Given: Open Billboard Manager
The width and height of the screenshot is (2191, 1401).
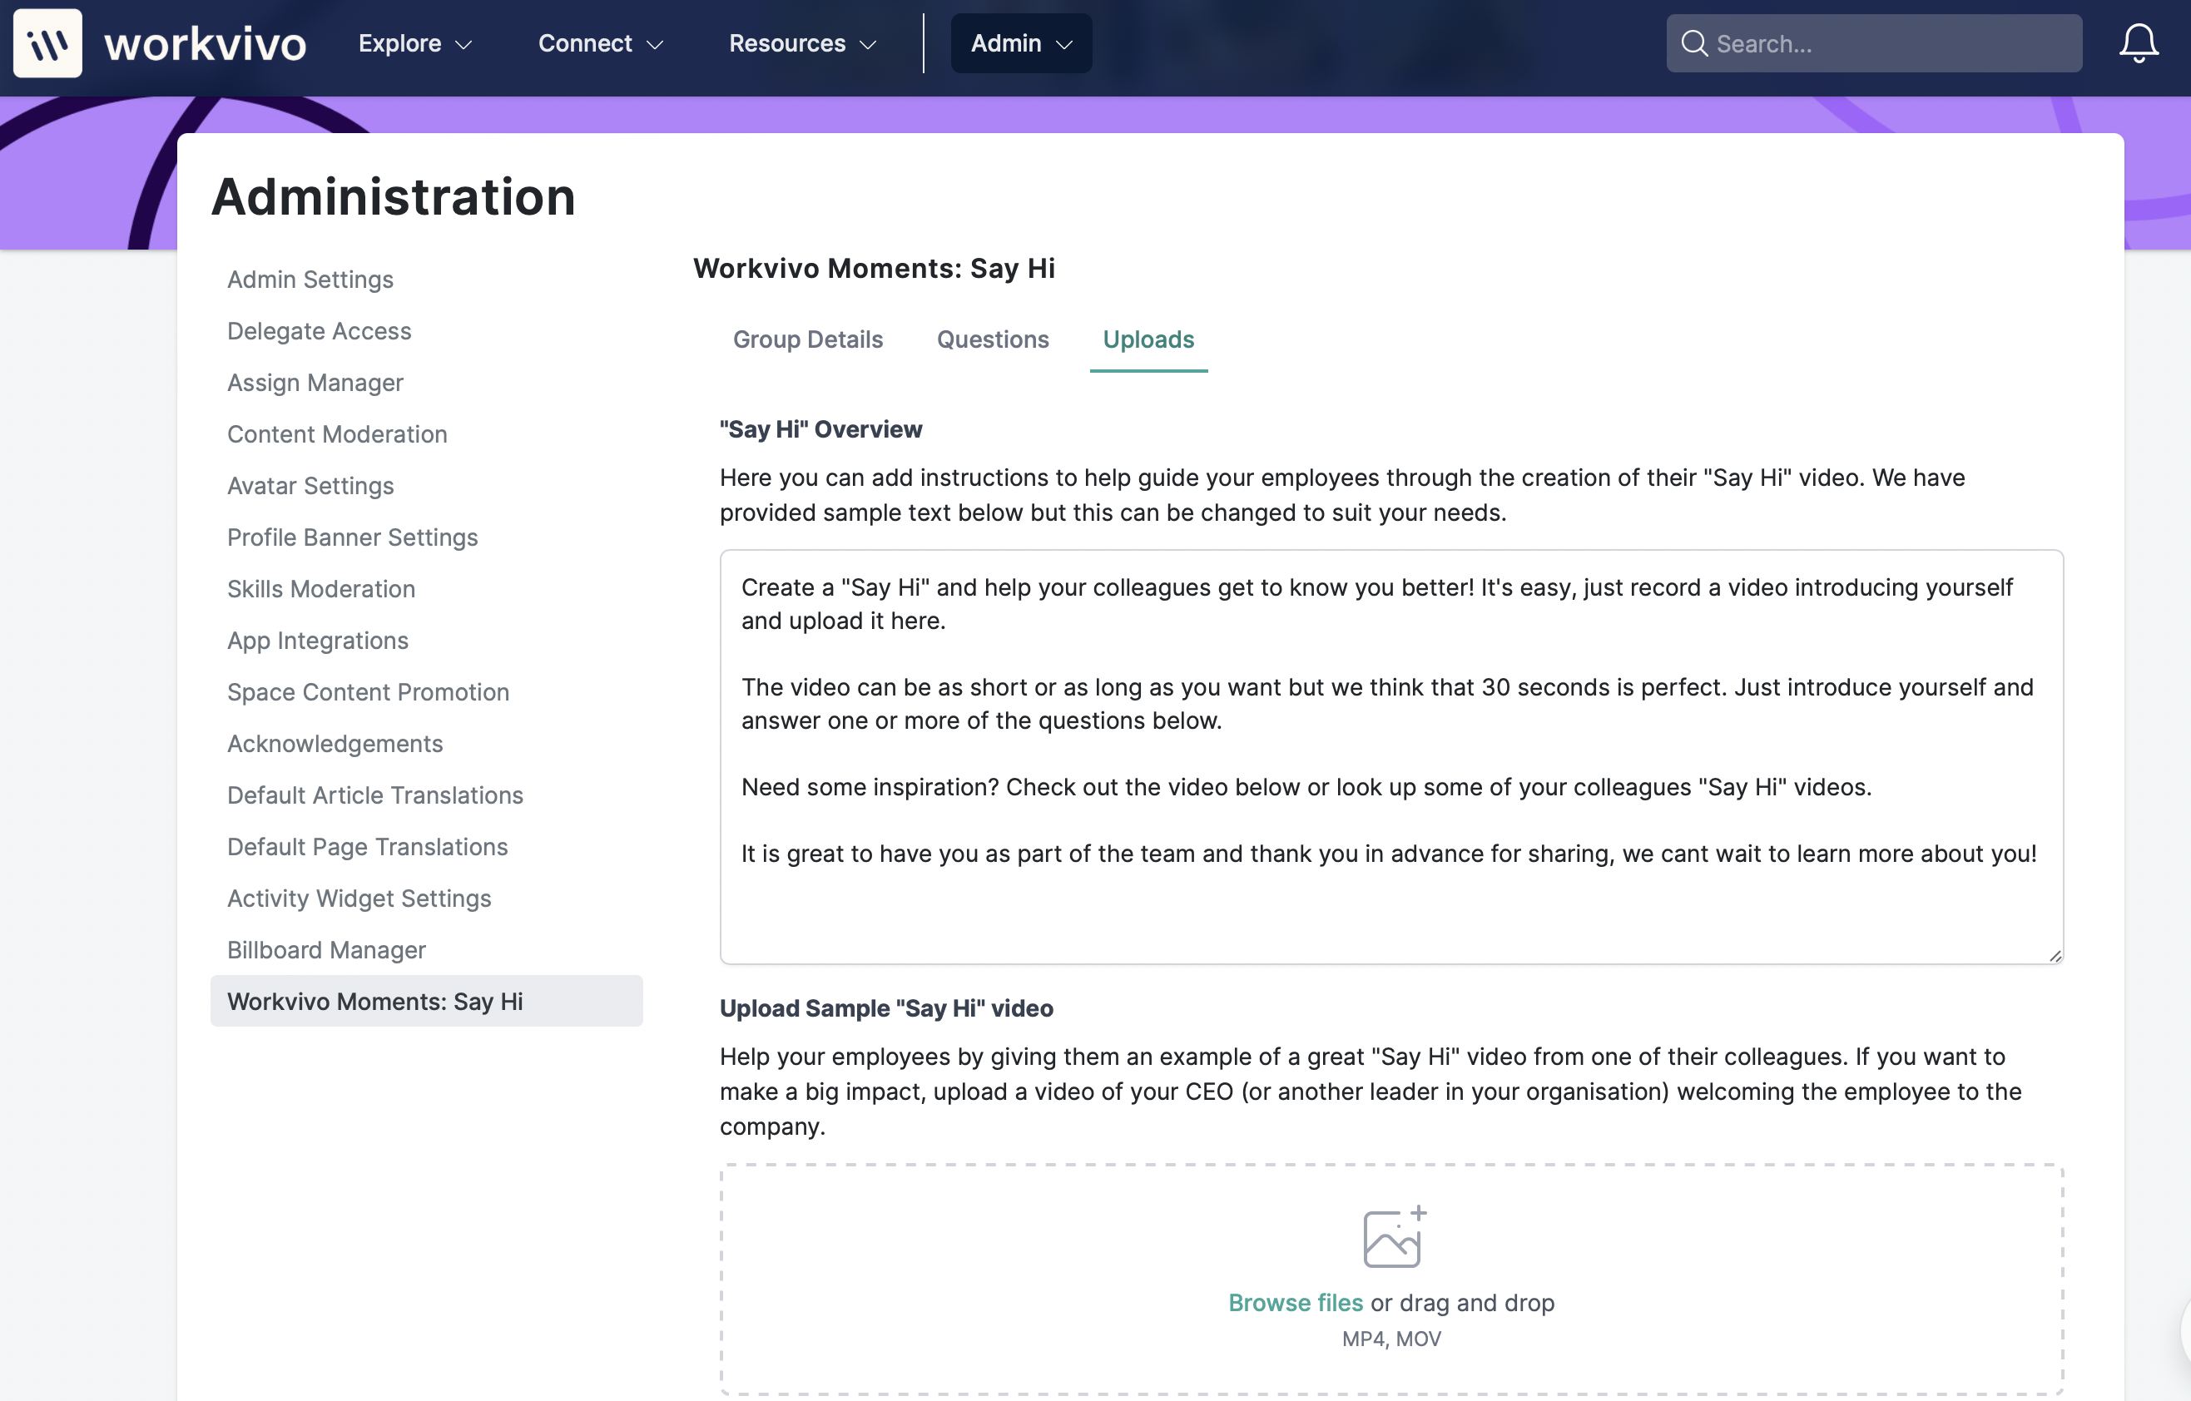Looking at the screenshot, I should pos(327,950).
